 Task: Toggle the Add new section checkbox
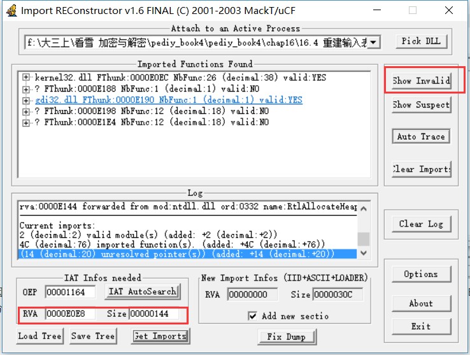[x=252, y=316]
